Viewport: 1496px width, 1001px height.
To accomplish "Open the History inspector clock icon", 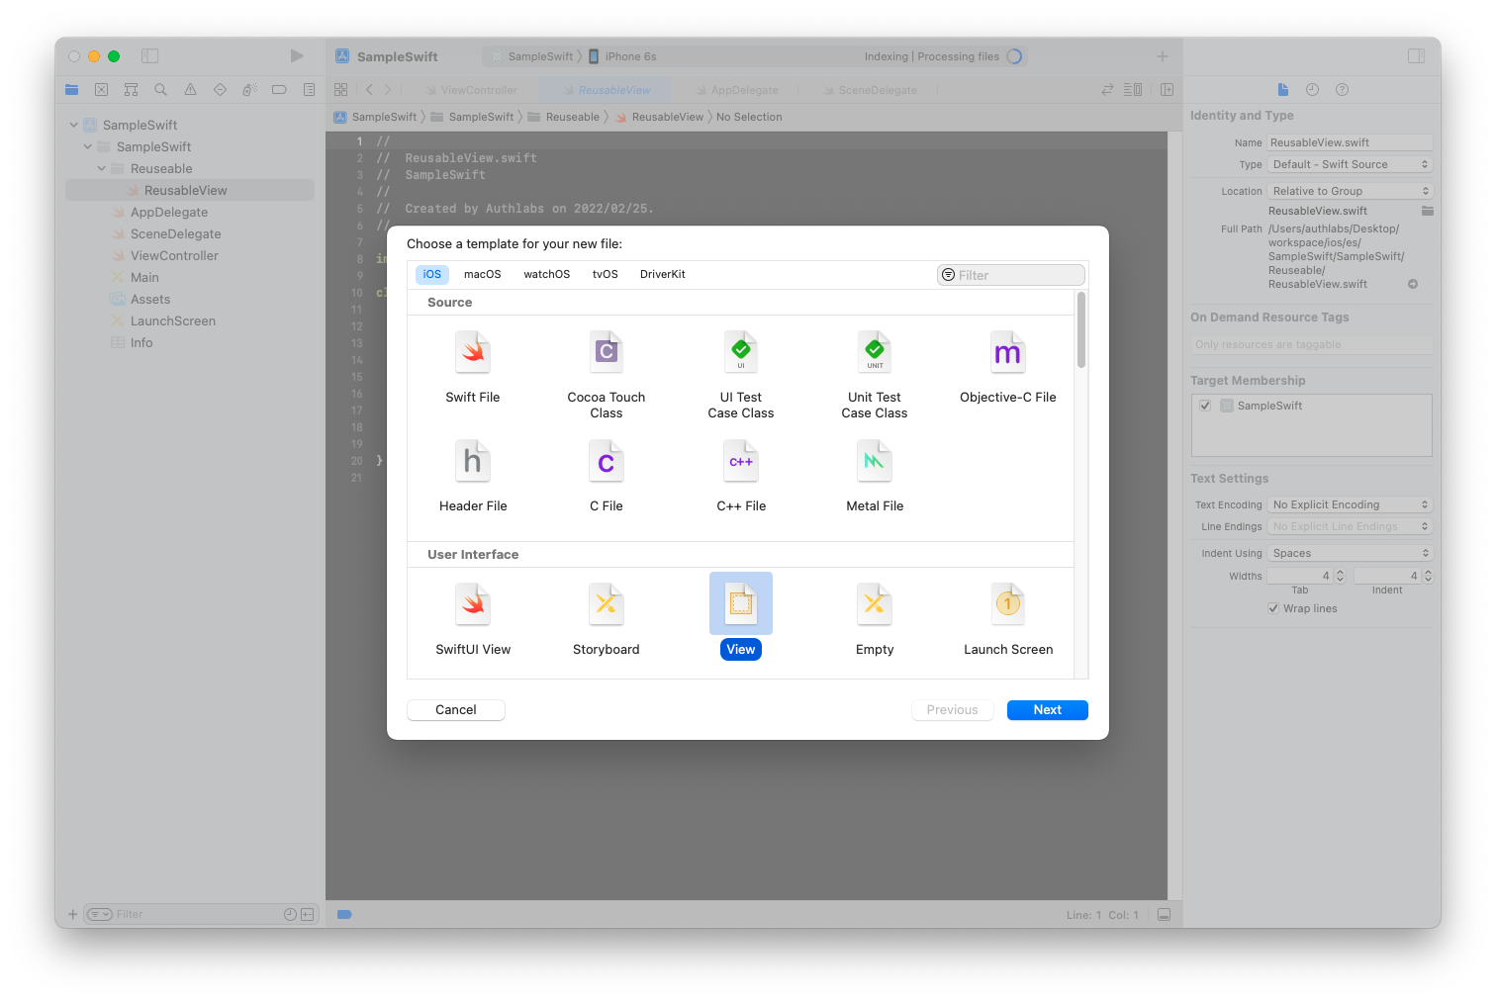I will 1312,90.
